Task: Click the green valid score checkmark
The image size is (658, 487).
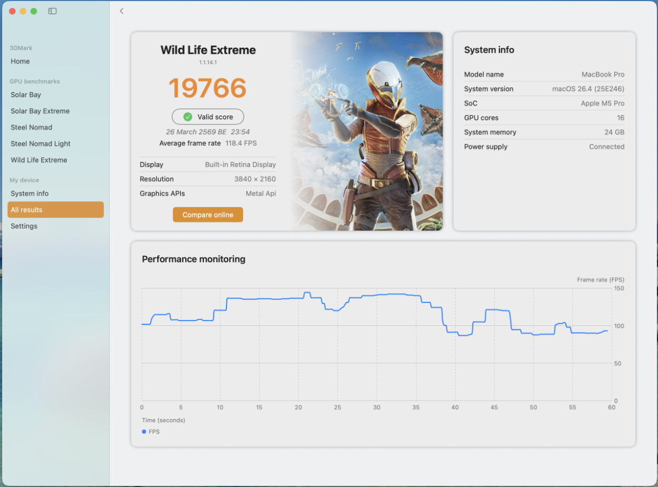Action: (188, 117)
